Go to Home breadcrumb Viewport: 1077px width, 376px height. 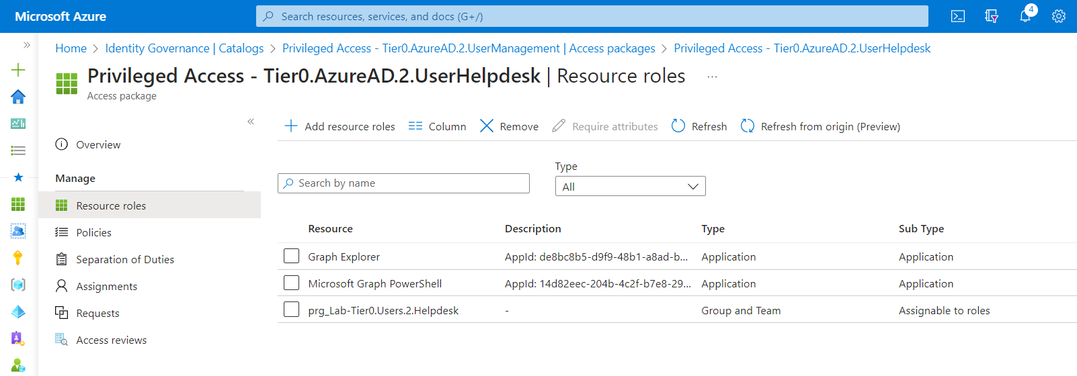[71, 48]
